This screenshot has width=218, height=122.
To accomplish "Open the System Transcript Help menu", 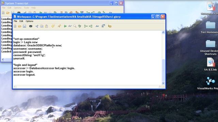I will pyautogui.click(x=33, y=8).
